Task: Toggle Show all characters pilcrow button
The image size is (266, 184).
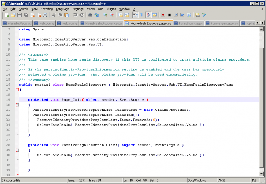Action: click(142, 15)
